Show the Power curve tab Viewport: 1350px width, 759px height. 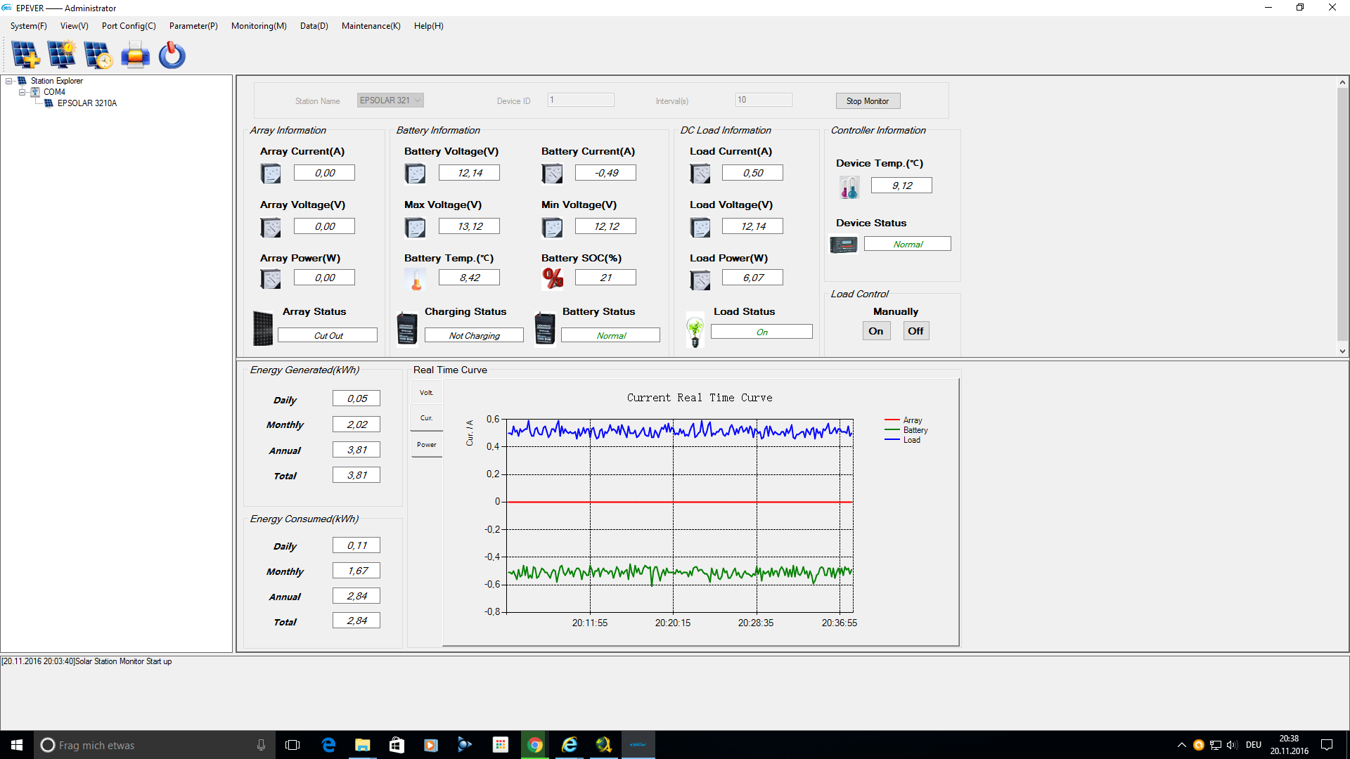[426, 445]
